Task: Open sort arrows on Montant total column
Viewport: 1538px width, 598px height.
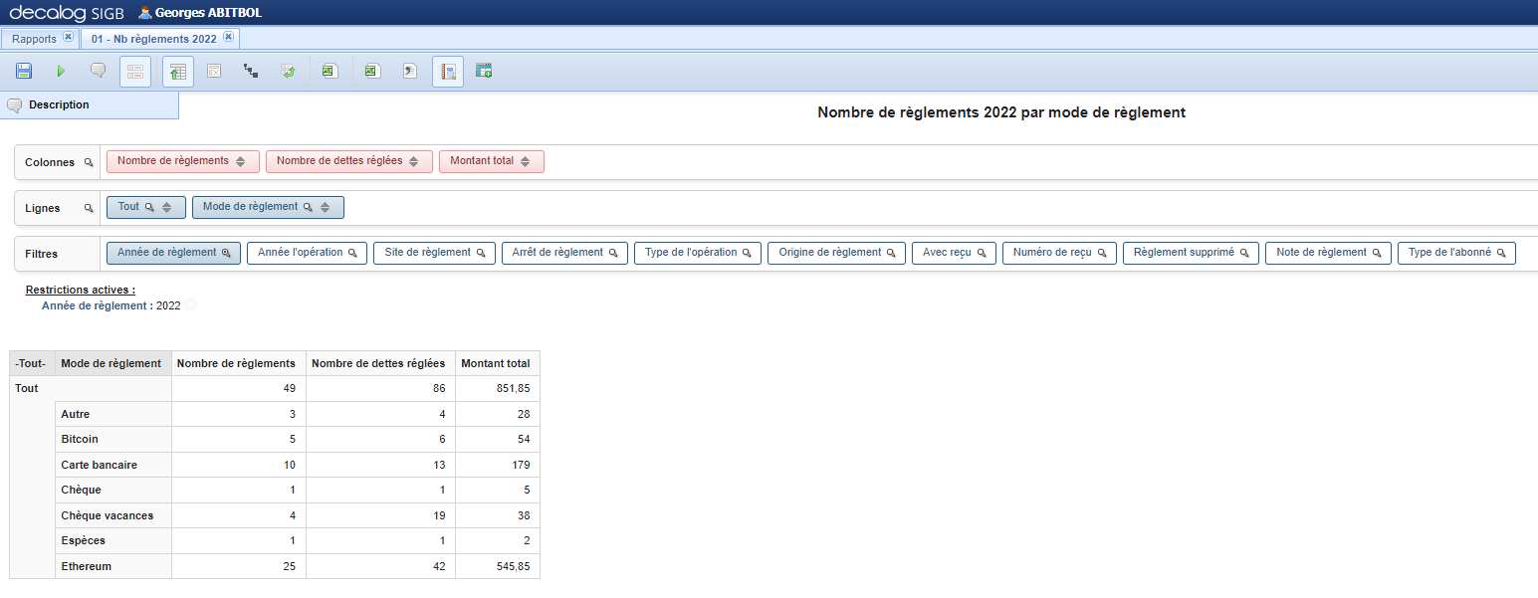Action: click(526, 162)
